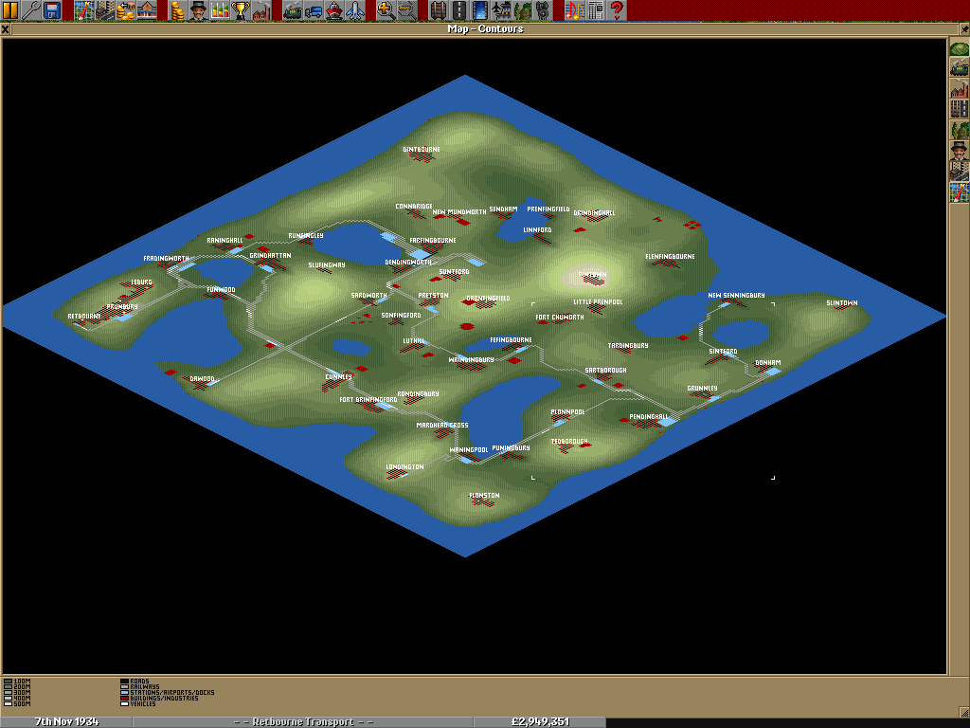Click the Raninghall town label

click(x=225, y=240)
